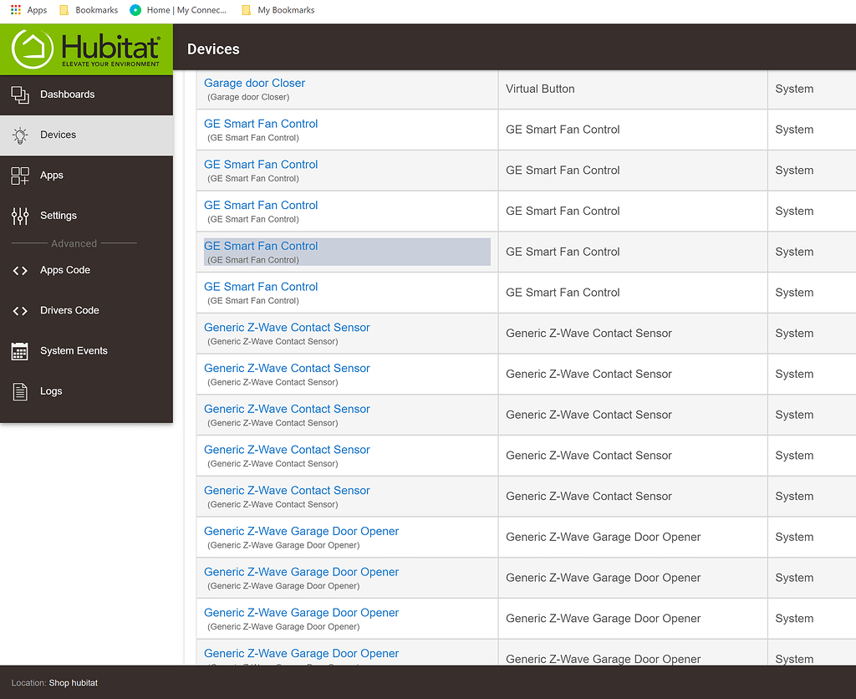Open Dashboards using the sidebar icon
This screenshot has width=856, height=699.
[x=19, y=94]
